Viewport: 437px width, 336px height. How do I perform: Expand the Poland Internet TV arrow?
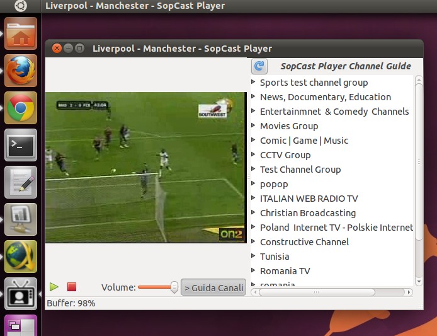253,226
